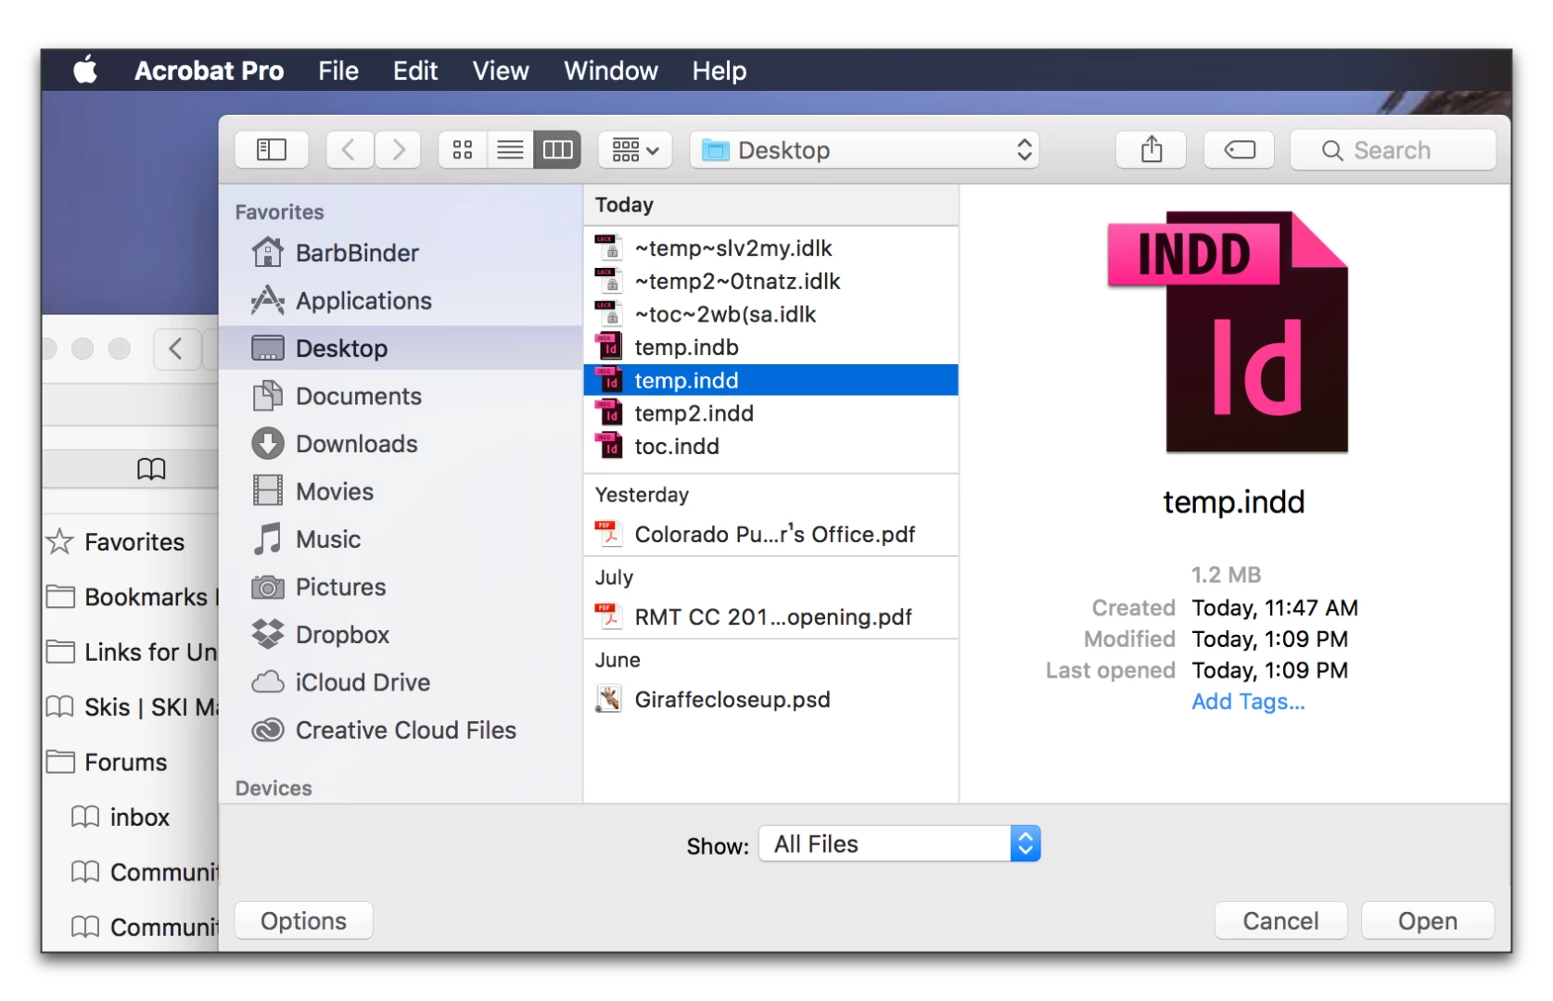
Task: Click the Open button
Action: click(x=1428, y=921)
